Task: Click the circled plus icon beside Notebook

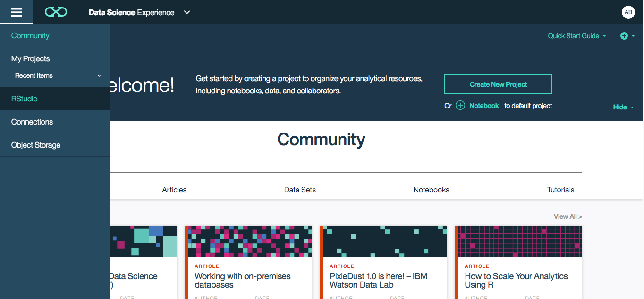Action: click(x=460, y=106)
